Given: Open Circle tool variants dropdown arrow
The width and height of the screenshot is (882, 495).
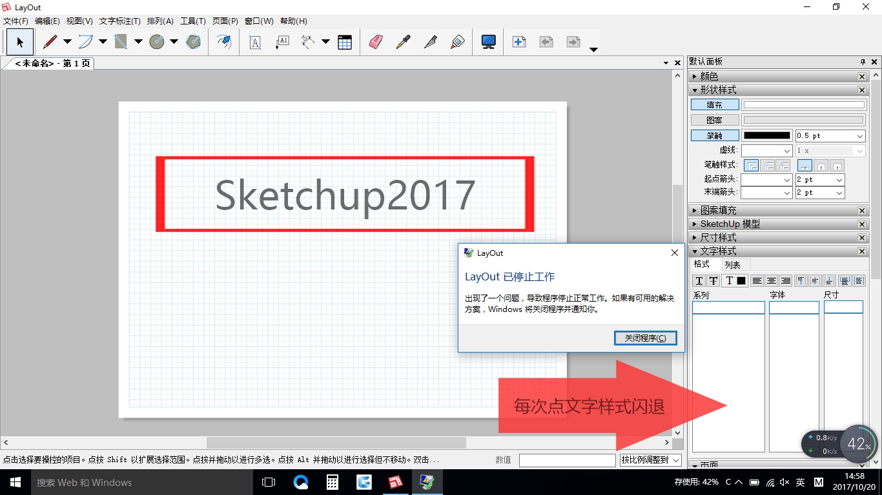Looking at the screenshot, I should 174,42.
